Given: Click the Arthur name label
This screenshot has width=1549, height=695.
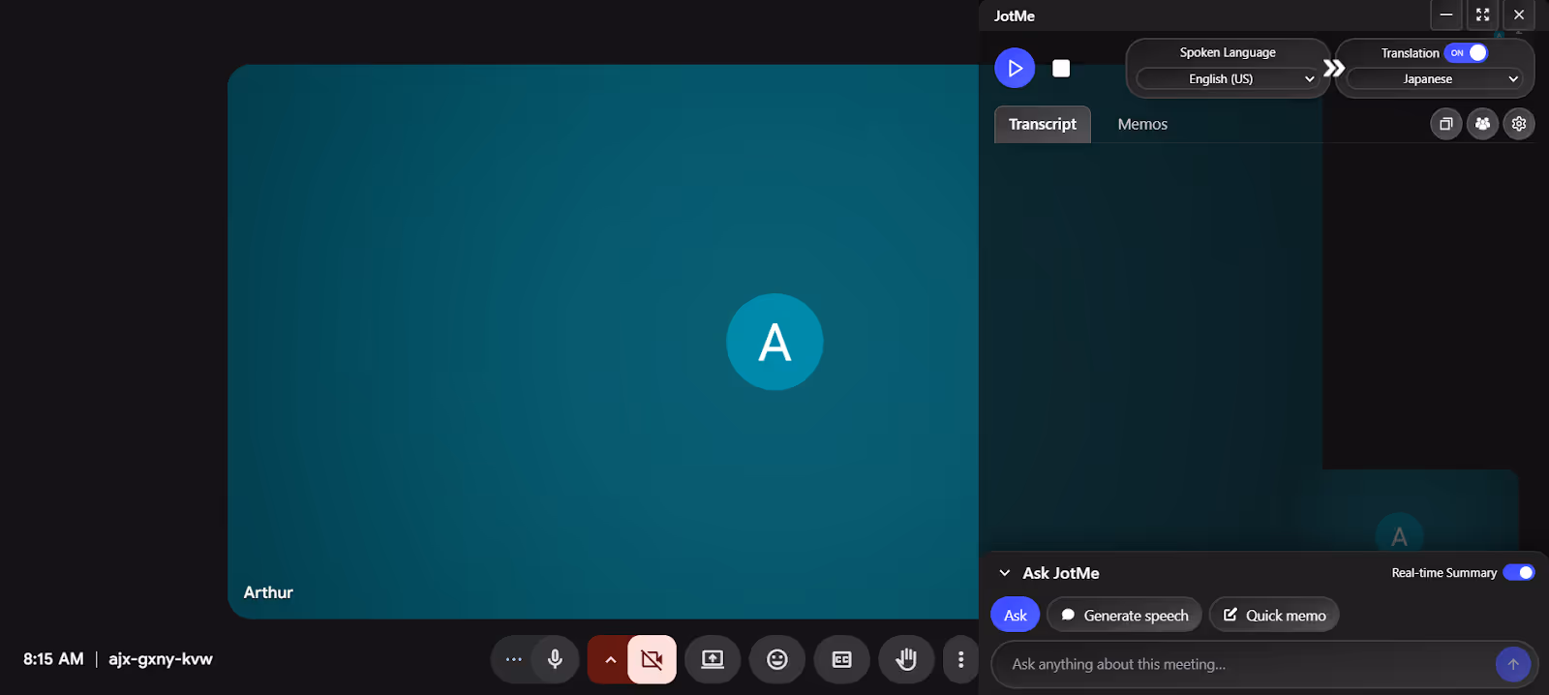Looking at the screenshot, I should (x=268, y=592).
